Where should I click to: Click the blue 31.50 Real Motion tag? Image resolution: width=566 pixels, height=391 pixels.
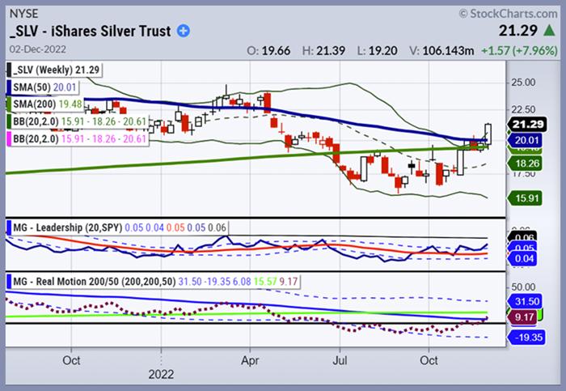pyautogui.click(x=526, y=301)
